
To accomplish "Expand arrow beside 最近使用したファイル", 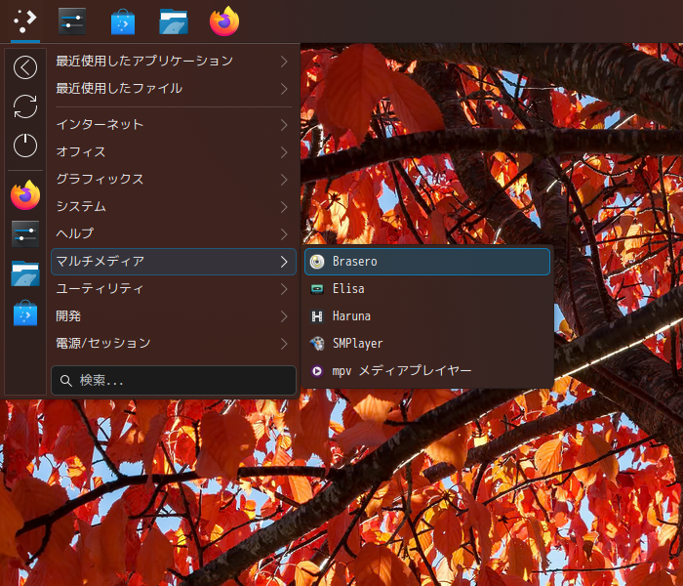I will click(x=284, y=89).
